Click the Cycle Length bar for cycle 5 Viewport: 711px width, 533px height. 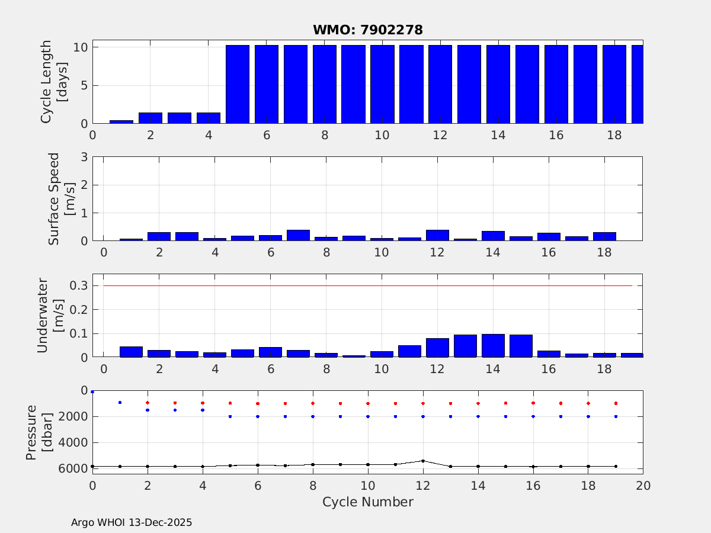pos(237,84)
